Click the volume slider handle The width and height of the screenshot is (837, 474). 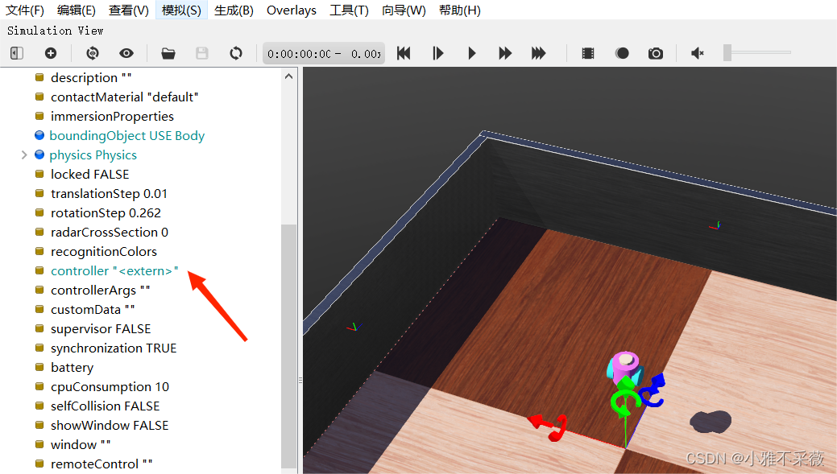coord(727,53)
